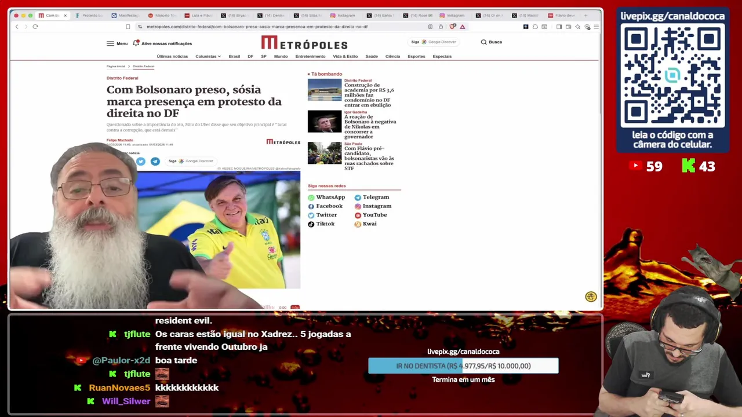Open article Com Flávio pré-candidato
This screenshot has height=417, width=742.
pos(369,158)
